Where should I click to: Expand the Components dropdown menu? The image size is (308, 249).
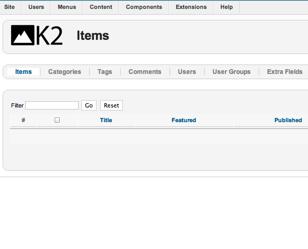(144, 7)
